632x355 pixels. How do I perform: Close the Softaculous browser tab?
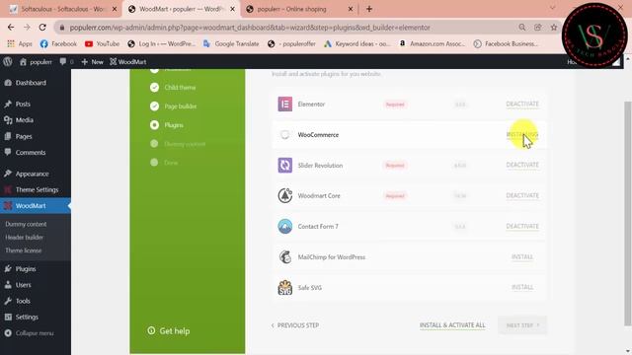pos(115,9)
